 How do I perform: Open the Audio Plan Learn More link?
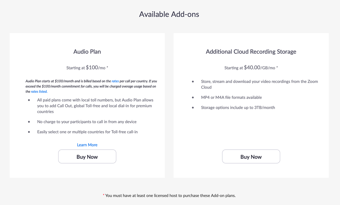(x=87, y=145)
